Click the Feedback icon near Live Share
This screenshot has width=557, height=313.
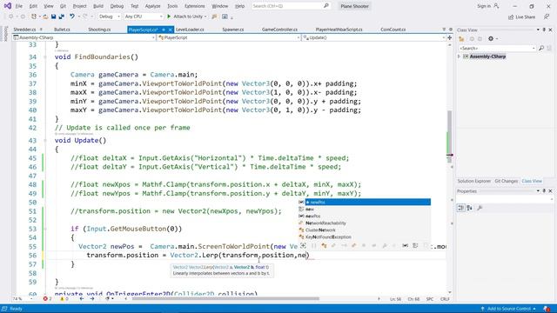(547, 17)
